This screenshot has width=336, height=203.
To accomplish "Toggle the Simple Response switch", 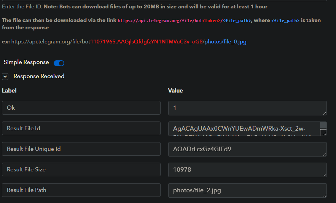I will (59, 63).
